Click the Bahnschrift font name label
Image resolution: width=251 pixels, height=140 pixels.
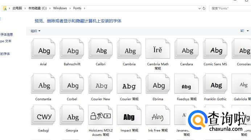coord(72,64)
